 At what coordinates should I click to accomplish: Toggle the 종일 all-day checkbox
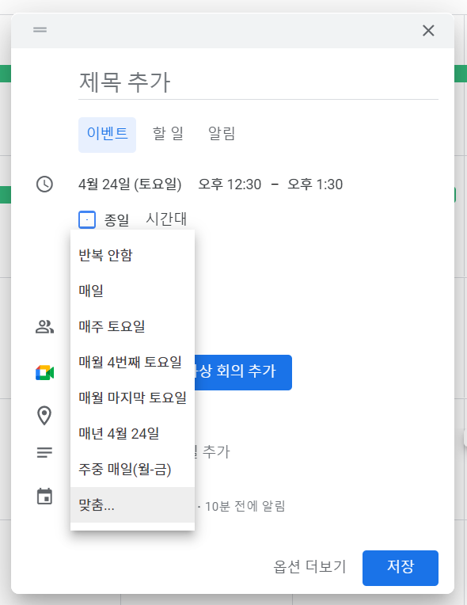pyautogui.click(x=87, y=220)
